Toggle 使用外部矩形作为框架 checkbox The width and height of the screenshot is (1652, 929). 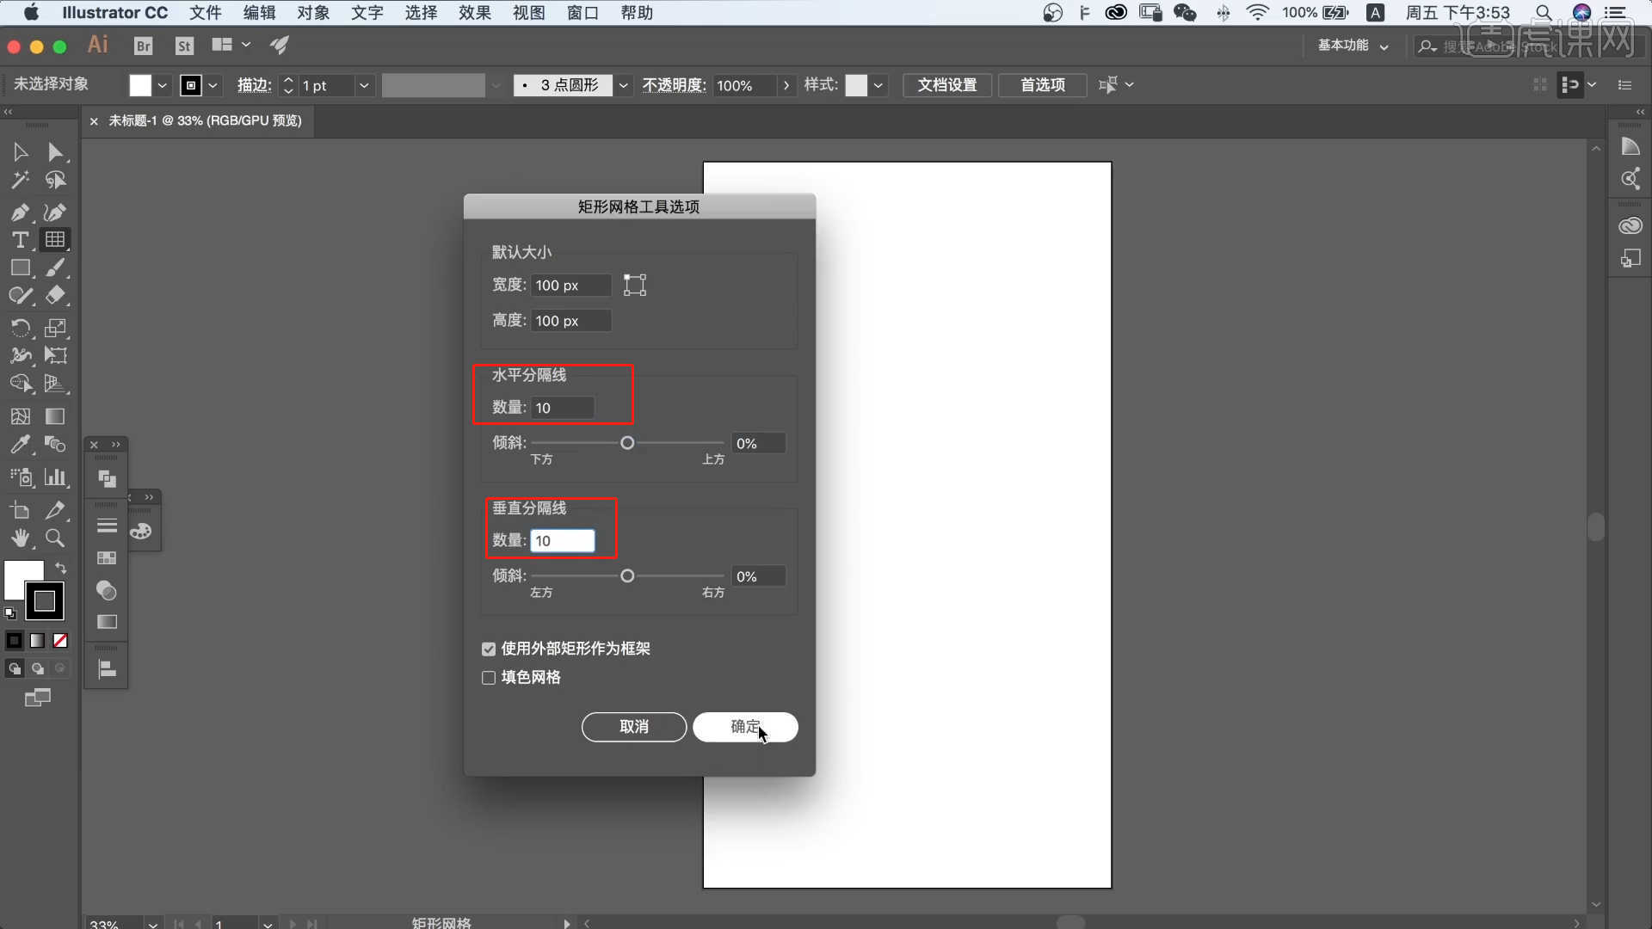pyautogui.click(x=489, y=649)
